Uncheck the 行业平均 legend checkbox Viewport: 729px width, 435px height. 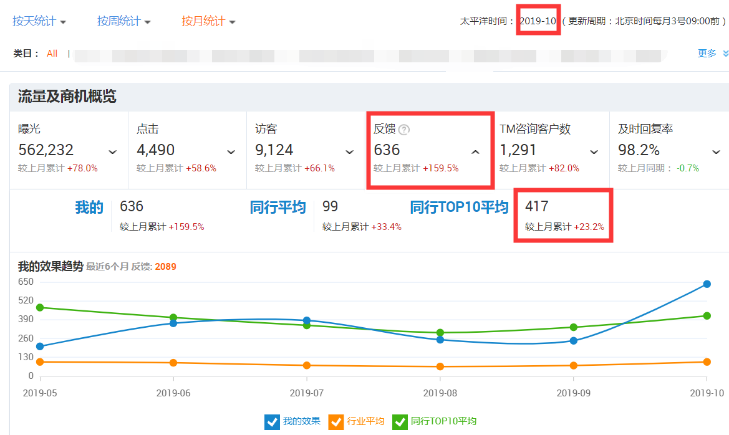point(336,422)
